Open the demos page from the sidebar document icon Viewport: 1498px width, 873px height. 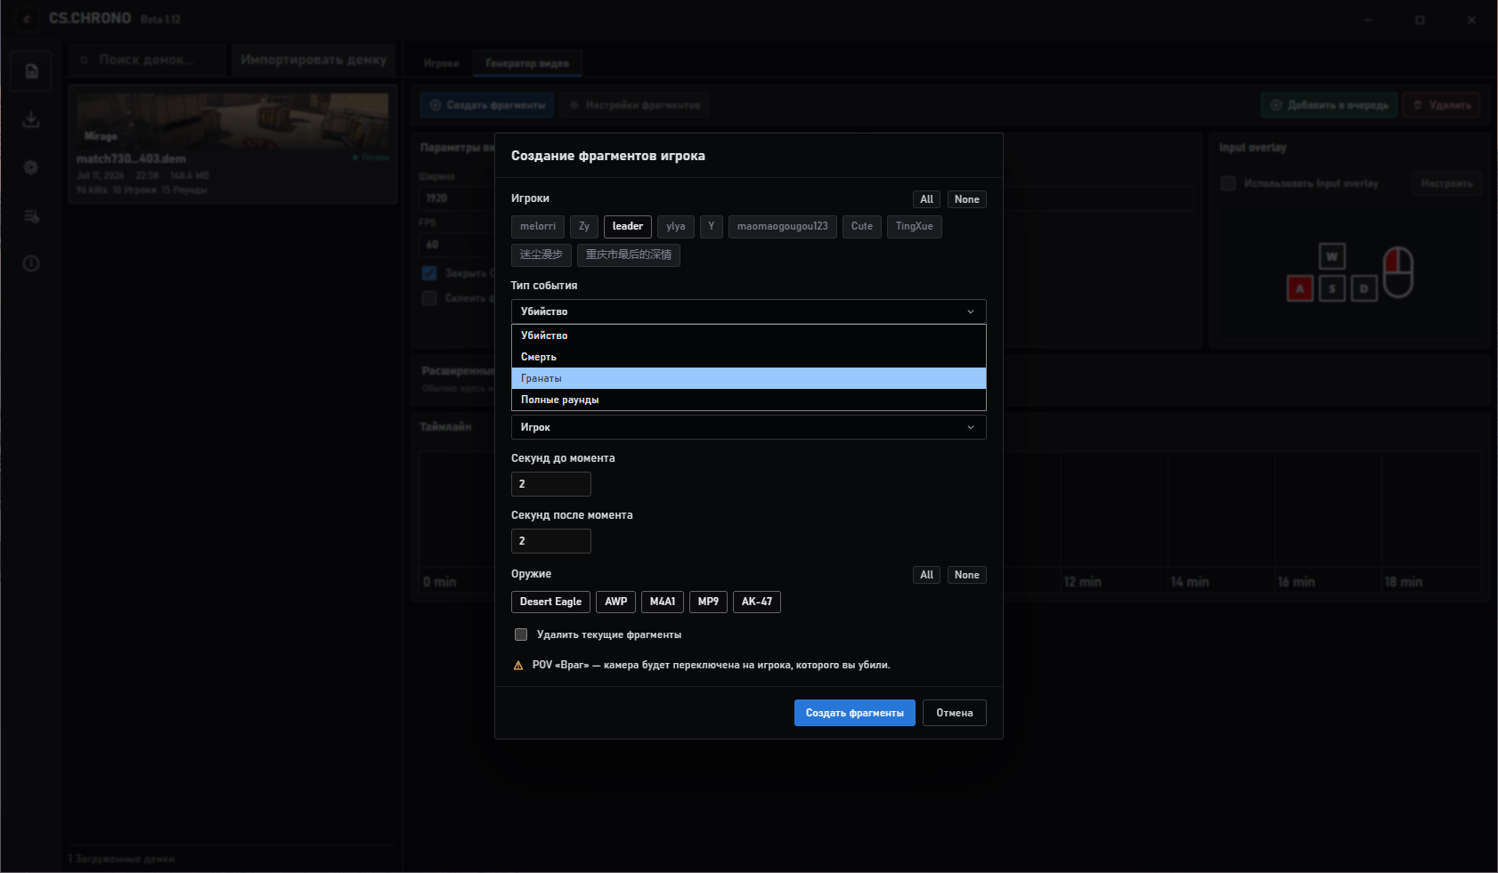pyautogui.click(x=31, y=71)
